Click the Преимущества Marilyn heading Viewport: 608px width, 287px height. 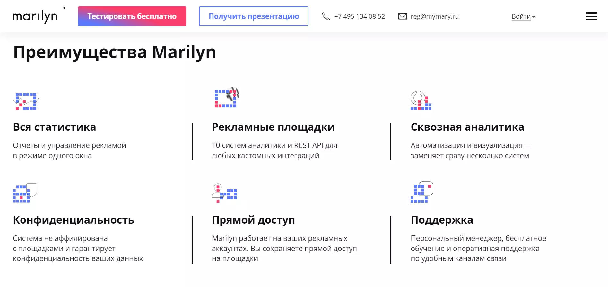tap(115, 52)
